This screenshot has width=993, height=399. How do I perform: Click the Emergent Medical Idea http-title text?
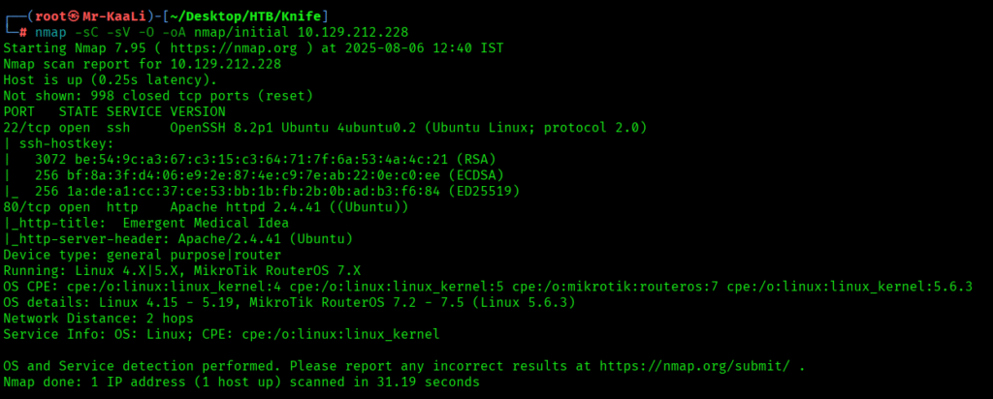[199, 223]
